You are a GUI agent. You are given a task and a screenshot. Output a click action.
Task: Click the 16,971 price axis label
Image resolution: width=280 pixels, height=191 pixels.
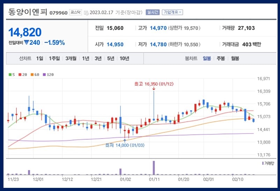pyautogui.click(x=264, y=79)
